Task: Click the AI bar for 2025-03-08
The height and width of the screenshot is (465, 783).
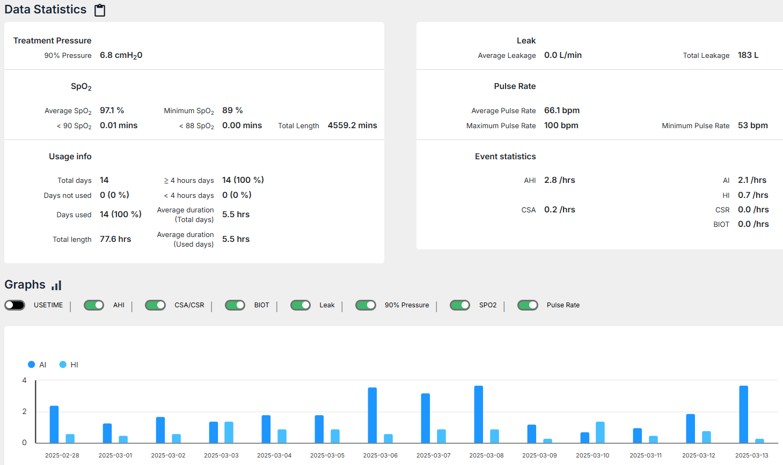Action: [479, 415]
